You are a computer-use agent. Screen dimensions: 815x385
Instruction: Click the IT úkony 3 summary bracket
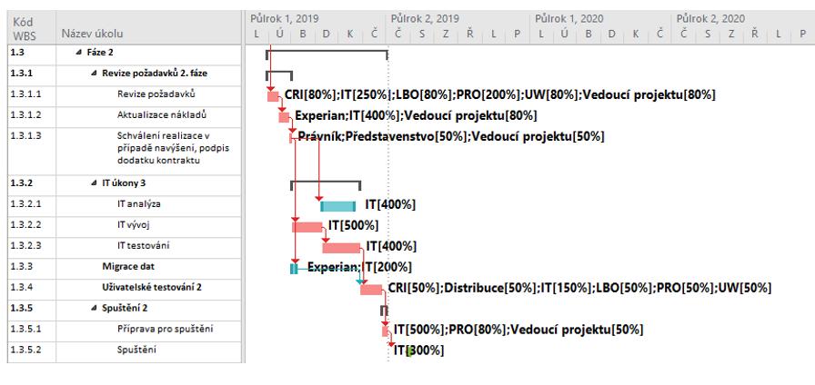(326, 183)
